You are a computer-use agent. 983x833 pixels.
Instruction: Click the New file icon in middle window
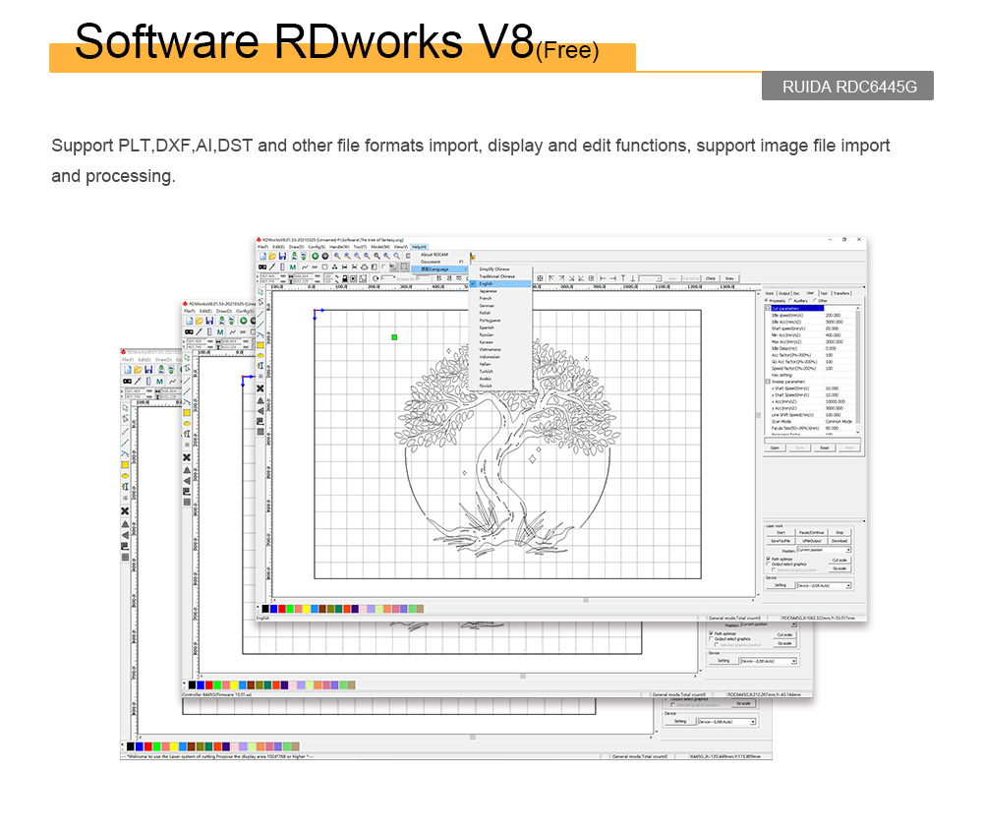190,321
